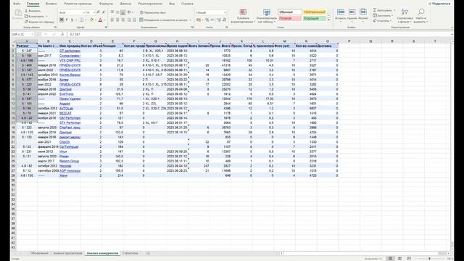
Task: Click the decrease decimal icon
Action: (x=224, y=20)
